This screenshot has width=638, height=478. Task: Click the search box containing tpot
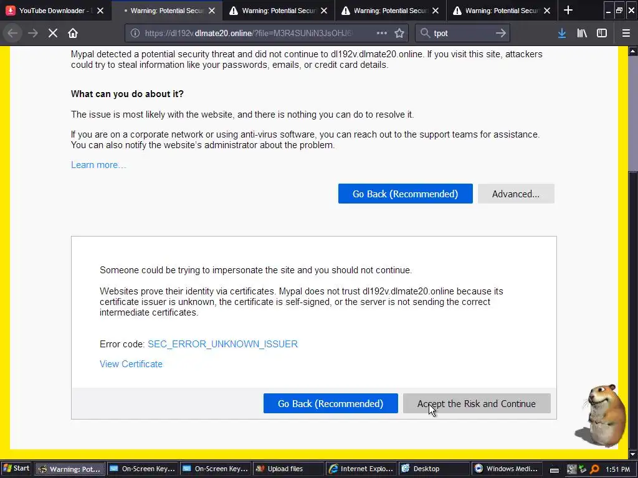(463, 34)
